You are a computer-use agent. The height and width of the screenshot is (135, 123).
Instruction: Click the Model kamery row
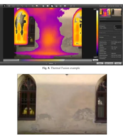(110, 42)
